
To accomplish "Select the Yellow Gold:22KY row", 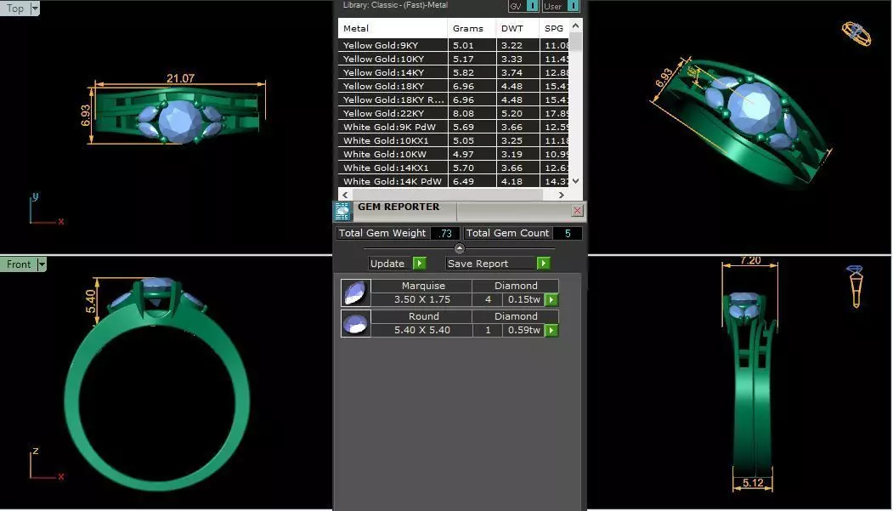I will tap(454, 113).
